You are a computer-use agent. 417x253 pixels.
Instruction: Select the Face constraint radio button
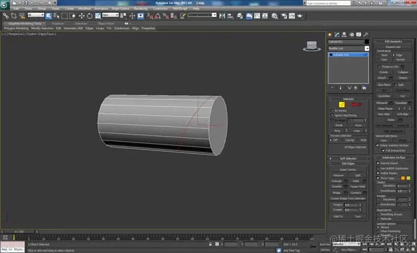pyautogui.click(x=379, y=59)
